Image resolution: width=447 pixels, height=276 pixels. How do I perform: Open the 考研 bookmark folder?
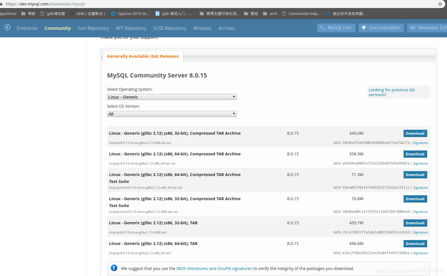point(28,13)
